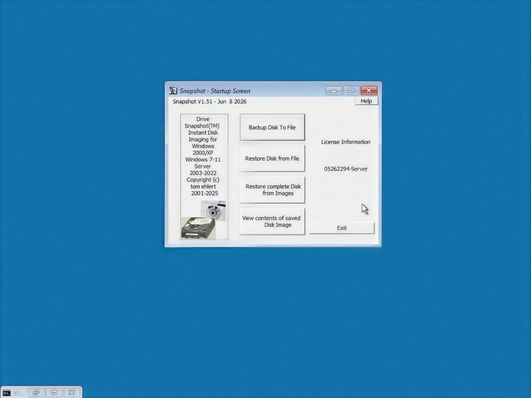The image size is (531, 398).
Task: Close the minimized X:\ console window
Action: click(x=71, y=393)
